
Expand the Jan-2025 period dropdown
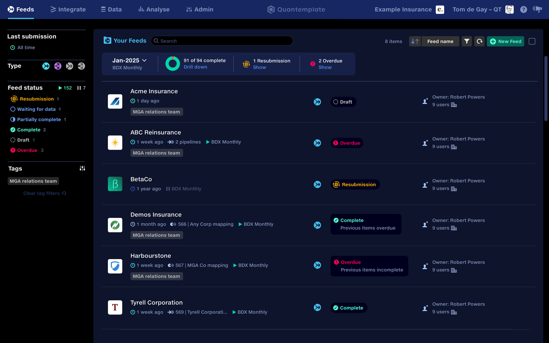point(130,60)
